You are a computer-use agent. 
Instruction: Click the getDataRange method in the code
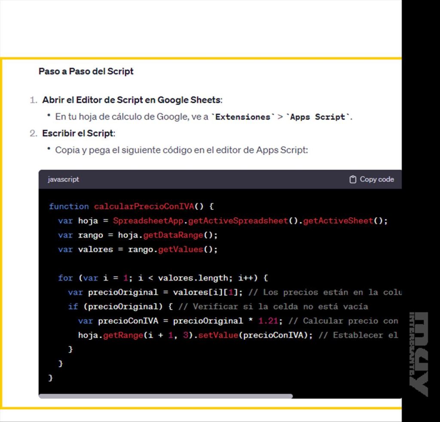tap(173, 235)
